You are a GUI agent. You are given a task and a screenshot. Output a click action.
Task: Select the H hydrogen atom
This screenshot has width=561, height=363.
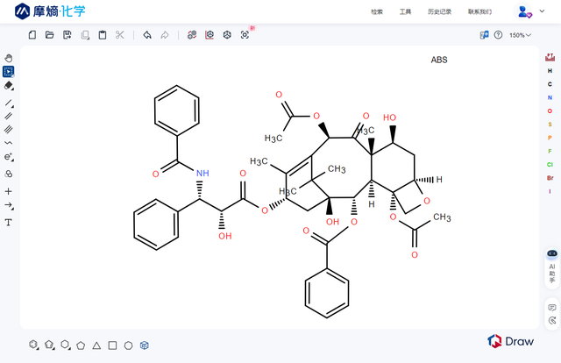click(x=550, y=71)
